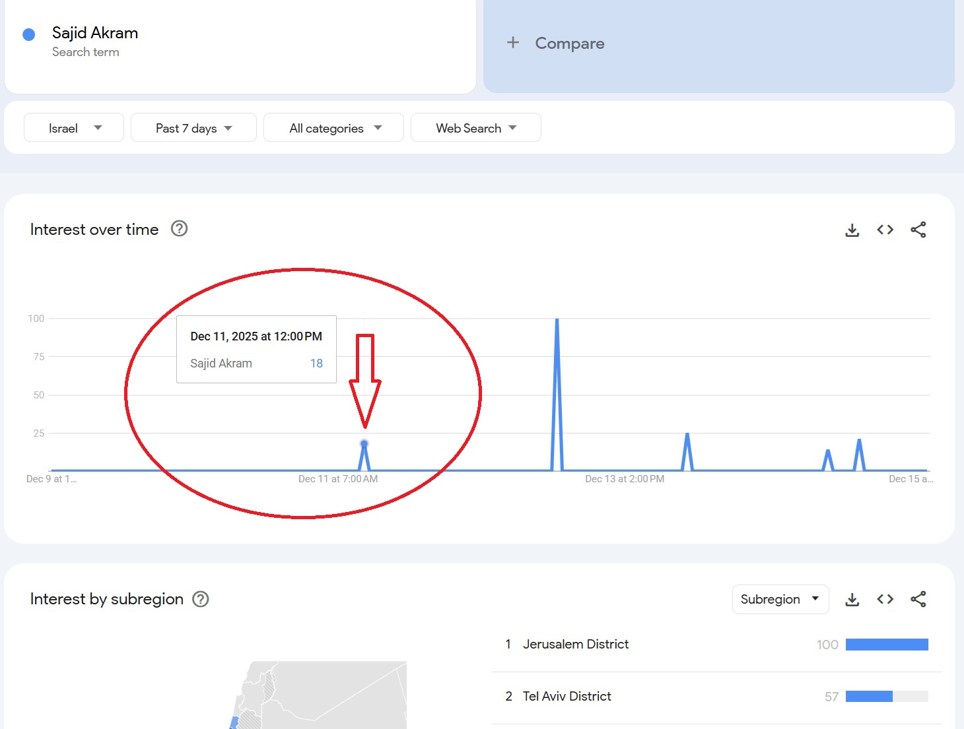Viewport: 964px width, 729px height.
Task: Click the tooltip date Dec 11, 2025 at 12:00 PM
Action: click(x=256, y=336)
